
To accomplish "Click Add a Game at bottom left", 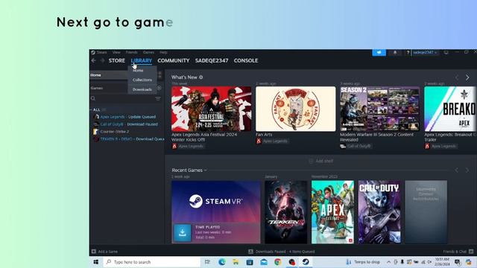I will click(x=104, y=252).
